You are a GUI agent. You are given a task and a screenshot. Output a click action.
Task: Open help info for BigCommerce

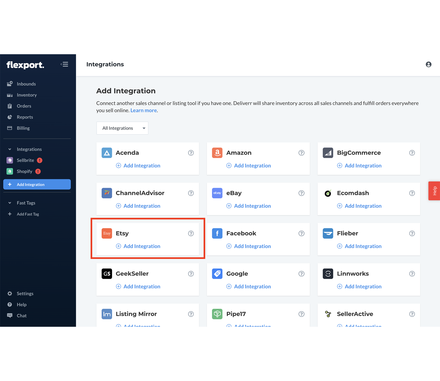click(x=412, y=153)
